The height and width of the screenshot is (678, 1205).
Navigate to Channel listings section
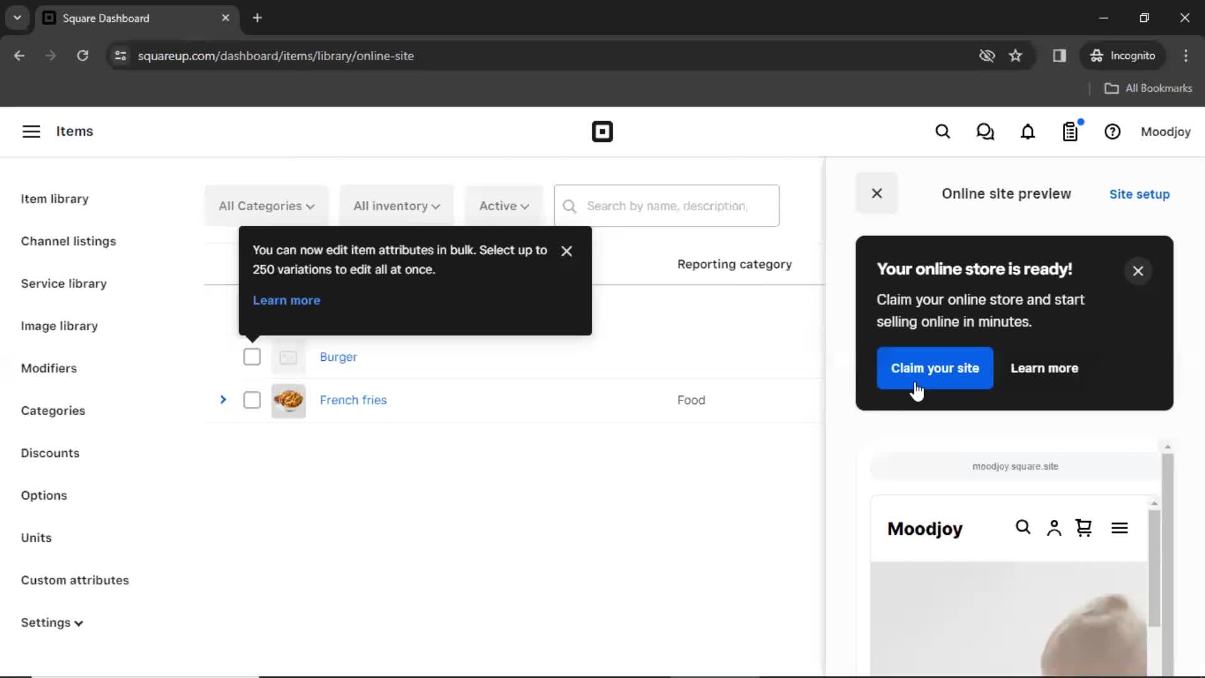(x=68, y=241)
